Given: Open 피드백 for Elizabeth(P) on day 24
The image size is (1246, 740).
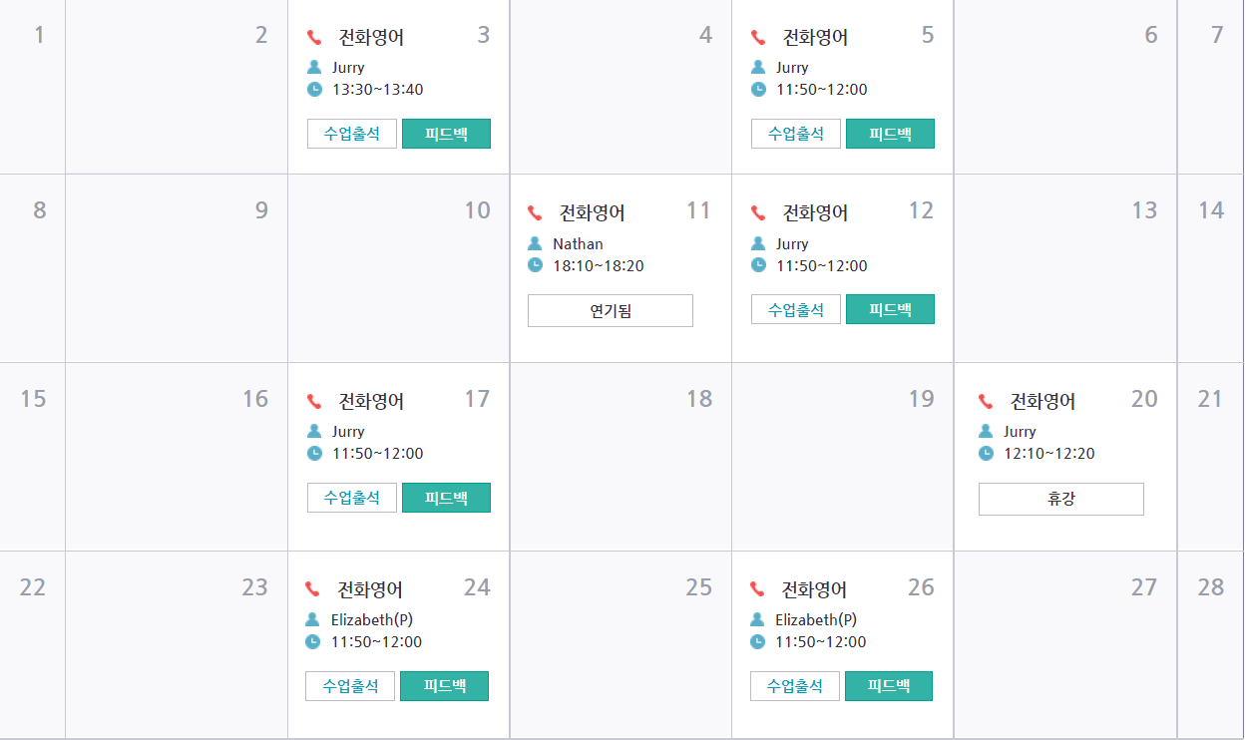Looking at the screenshot, I should (444, 686).
